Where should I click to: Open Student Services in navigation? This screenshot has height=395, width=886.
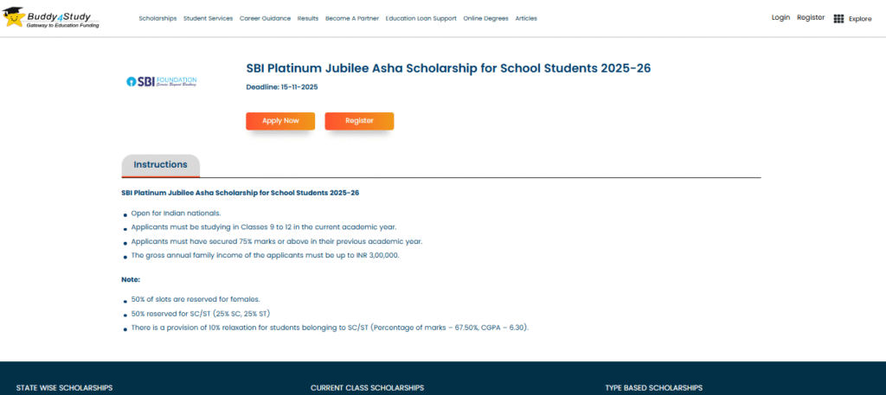pyautogui.click(x=208, y=18)
